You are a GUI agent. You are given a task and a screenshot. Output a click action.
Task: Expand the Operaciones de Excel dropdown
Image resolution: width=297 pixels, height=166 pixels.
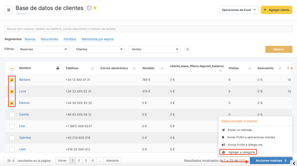[238, 10]
